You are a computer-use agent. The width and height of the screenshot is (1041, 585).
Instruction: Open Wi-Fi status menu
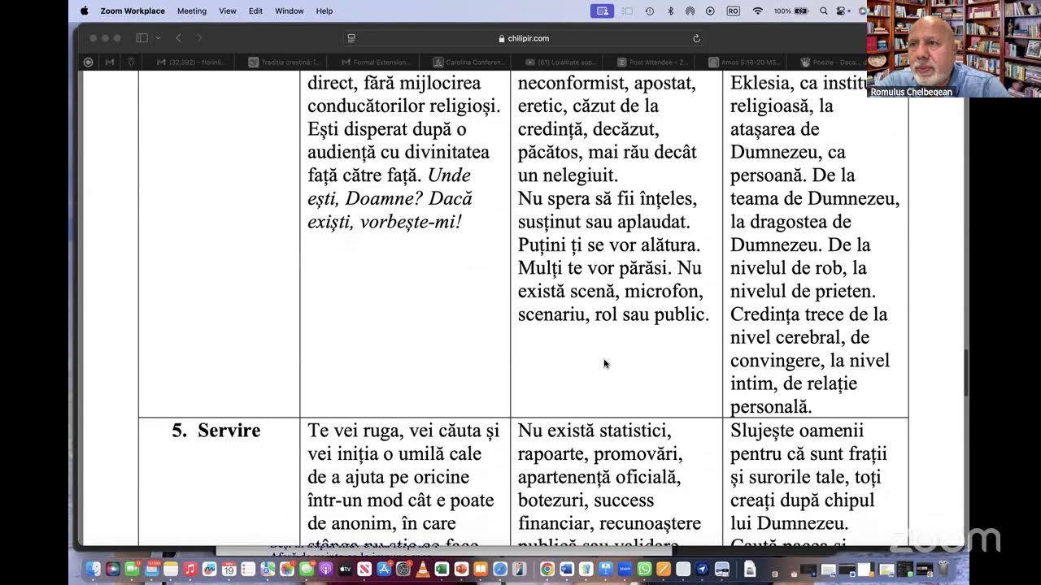(757, 11)
